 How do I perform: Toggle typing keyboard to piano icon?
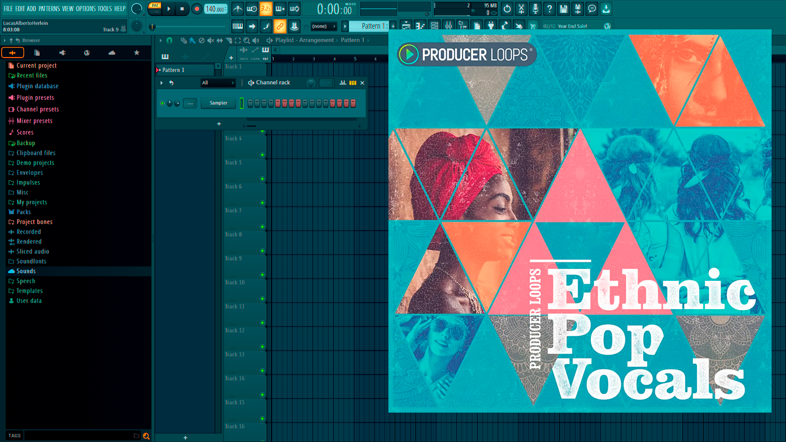[x=238, y=26]
